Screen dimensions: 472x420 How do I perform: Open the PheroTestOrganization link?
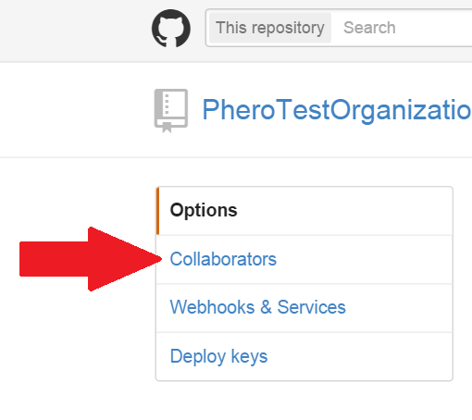(x=337, y=110)
